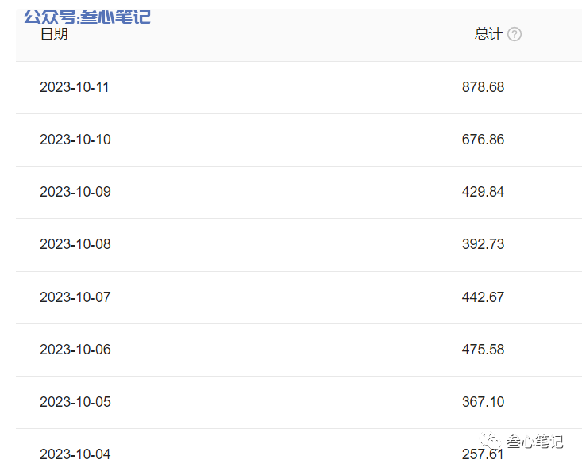
Task: Click the 日期 column header
Action: [x=54, y=34]
